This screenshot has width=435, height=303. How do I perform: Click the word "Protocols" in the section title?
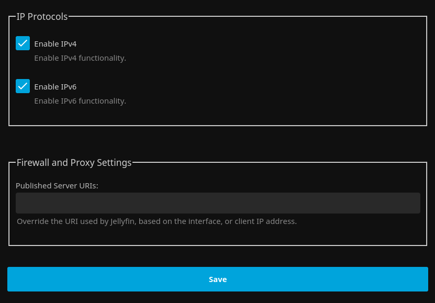[x=48, y=17]
